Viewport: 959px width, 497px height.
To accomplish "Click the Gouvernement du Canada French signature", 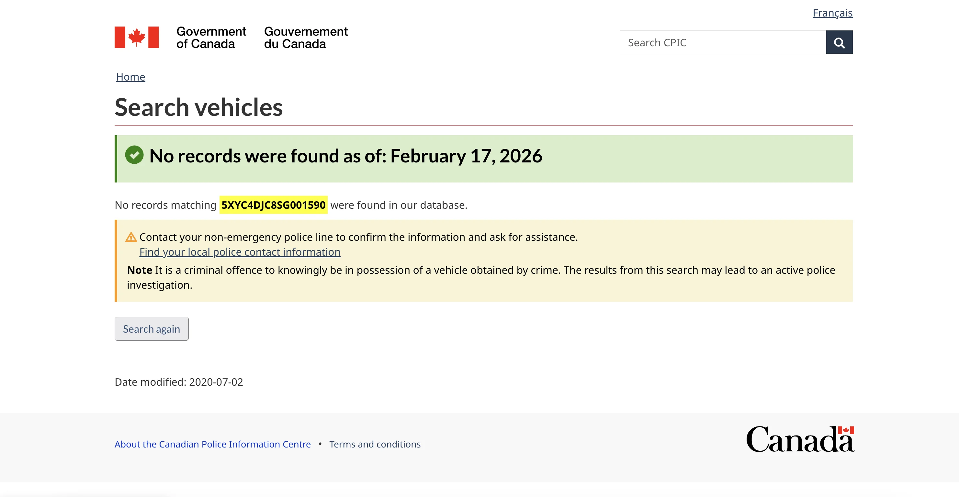I will point(305,38).
